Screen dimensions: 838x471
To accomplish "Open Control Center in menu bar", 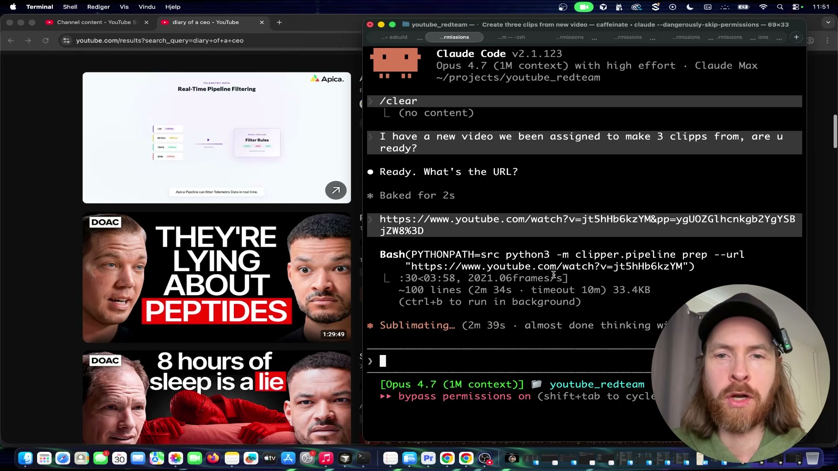I will click(x=797, y=7).
